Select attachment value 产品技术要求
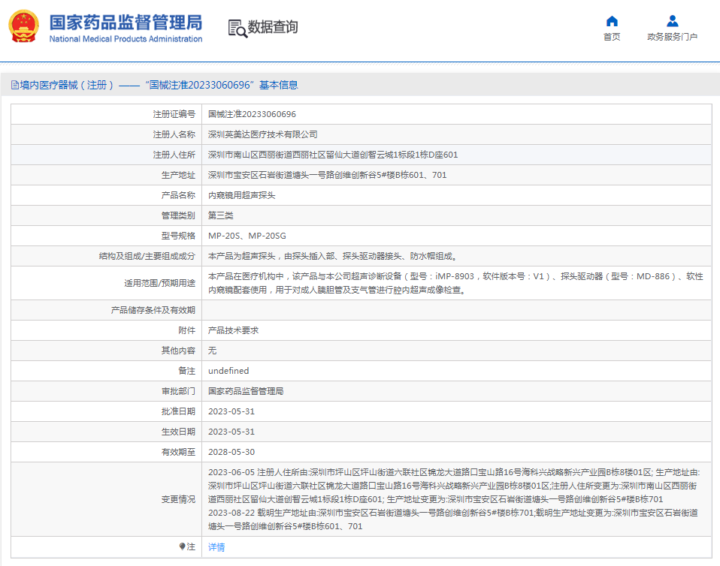This screenshot has width=720, height=566. click(x=233, y=330)
